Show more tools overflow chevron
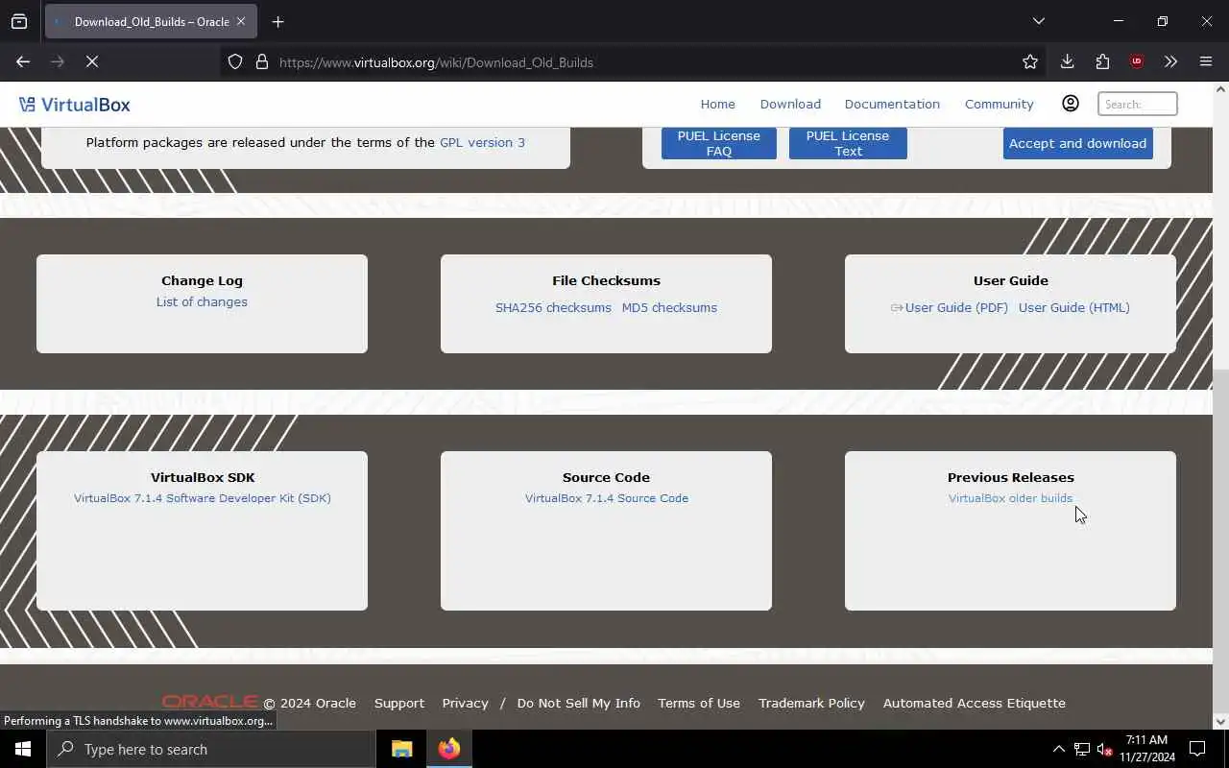Viewport: 1229px width, 768px height. point(1170,61)
